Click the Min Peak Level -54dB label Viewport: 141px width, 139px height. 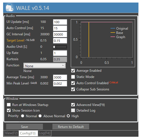pos(22,83)
